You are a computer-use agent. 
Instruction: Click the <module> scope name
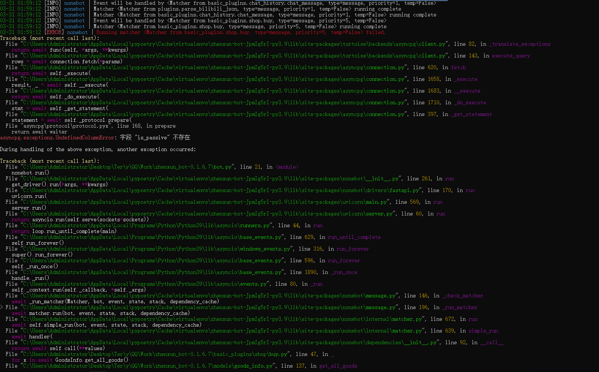click(287, 167)
